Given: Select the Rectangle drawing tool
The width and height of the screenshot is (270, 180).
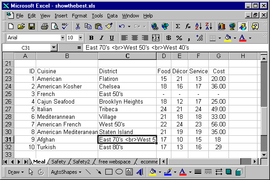Looking at the screenshot, I should pyautogui.click(x=108, y=172).
